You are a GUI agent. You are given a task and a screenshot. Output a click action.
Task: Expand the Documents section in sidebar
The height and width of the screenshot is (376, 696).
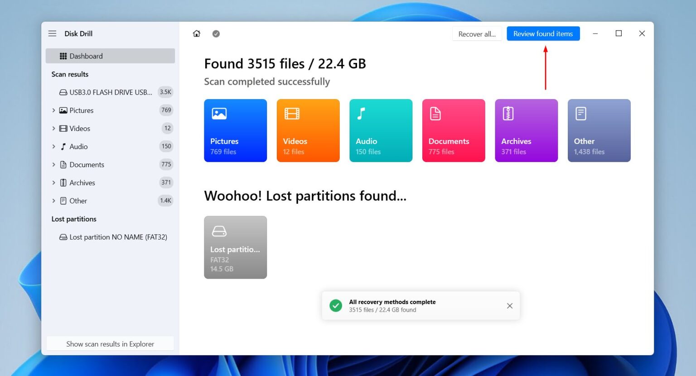(x=53, y=164)
